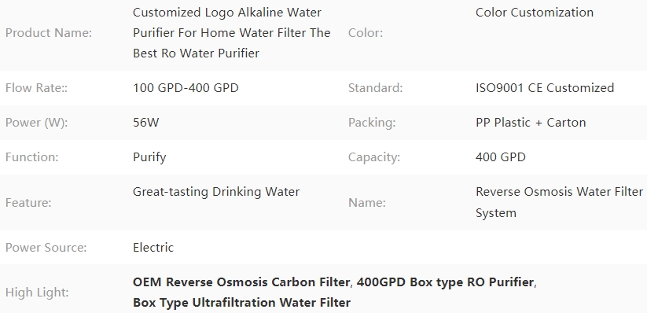Viewport: 647px width, 313px height.
Task: Select the Product Name label
Action: [49, 32]
